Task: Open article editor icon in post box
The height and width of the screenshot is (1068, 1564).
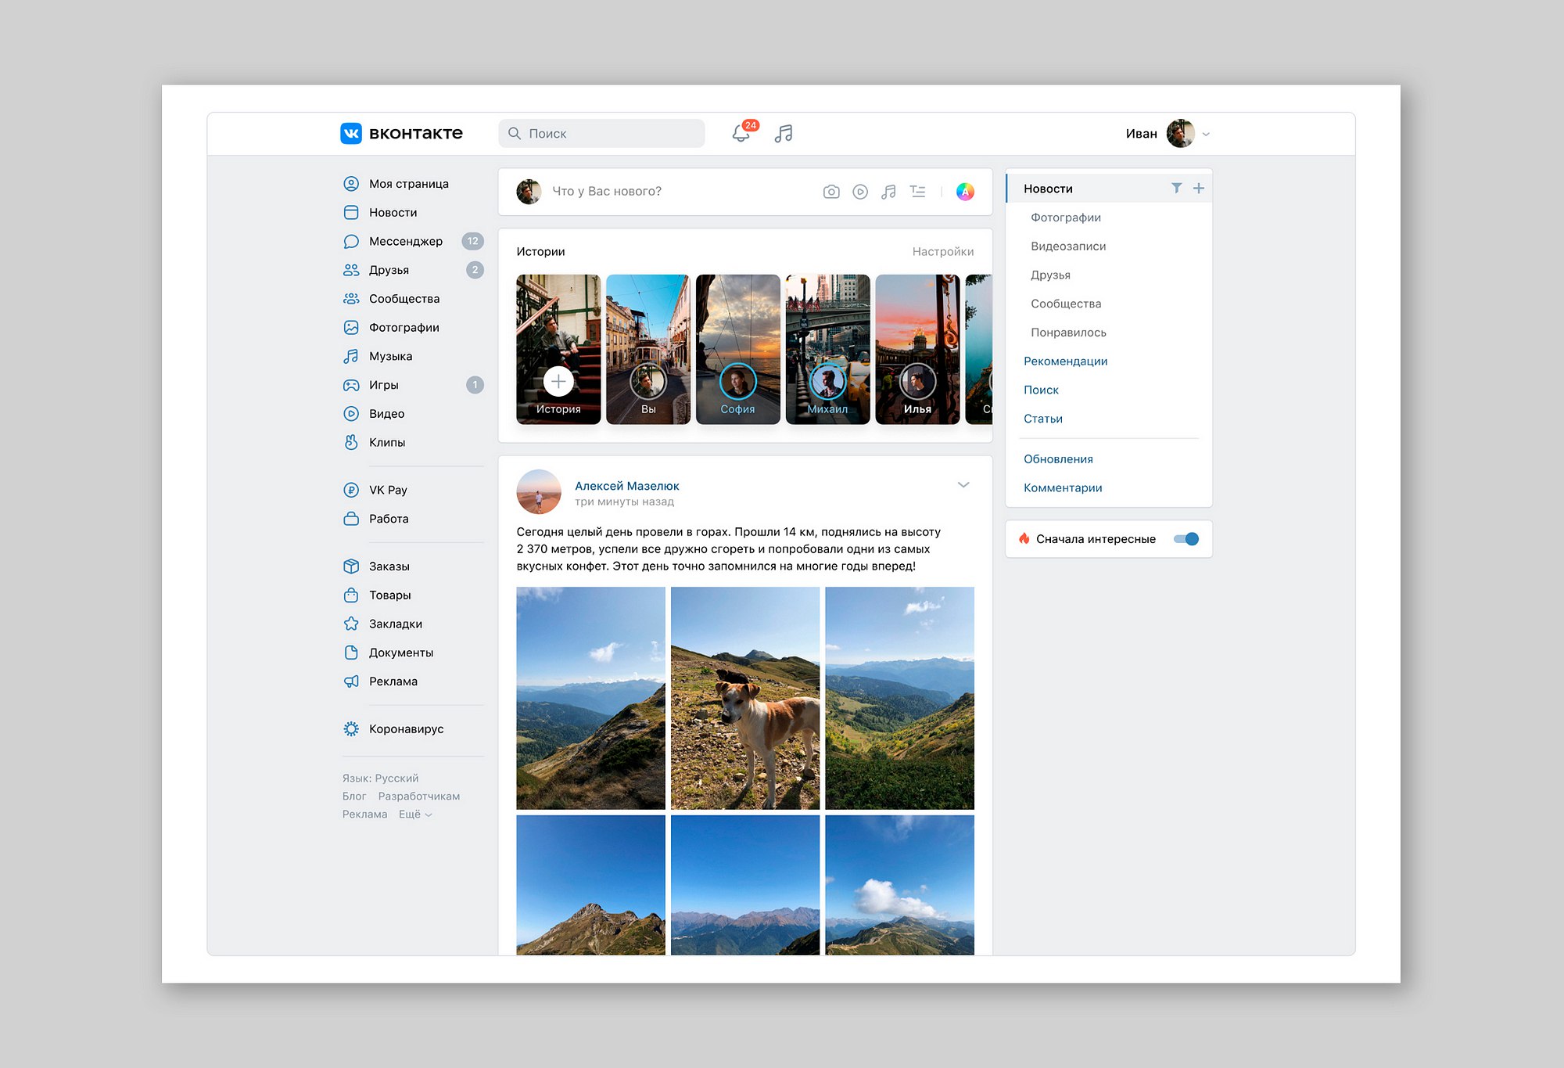Action: click(x=918, y=192)
